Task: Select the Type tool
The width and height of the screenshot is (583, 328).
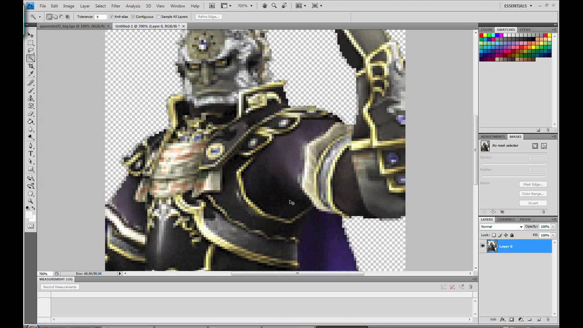Action: coord(31,154)
